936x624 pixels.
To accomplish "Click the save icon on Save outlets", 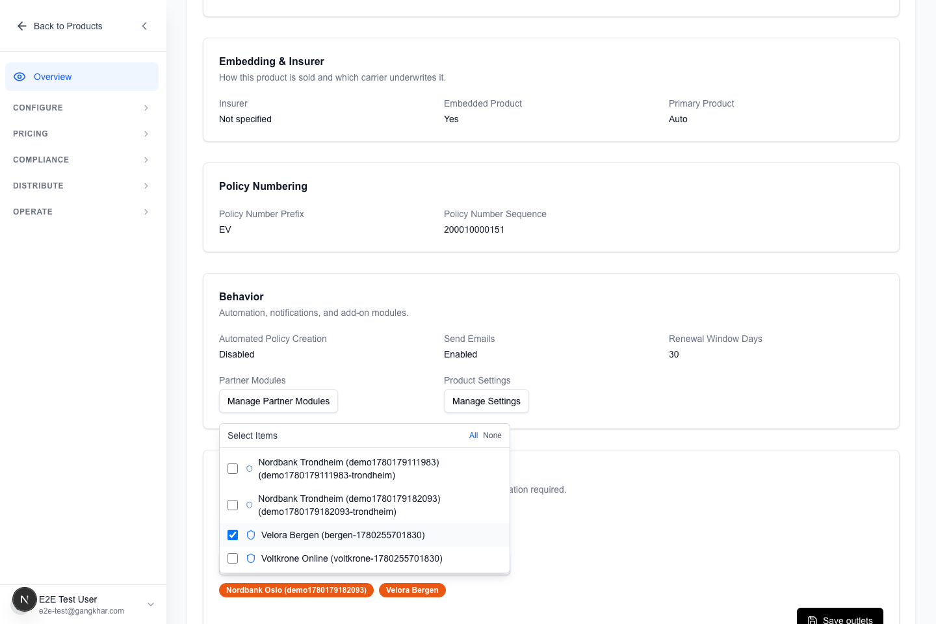I will pos(812,621).
